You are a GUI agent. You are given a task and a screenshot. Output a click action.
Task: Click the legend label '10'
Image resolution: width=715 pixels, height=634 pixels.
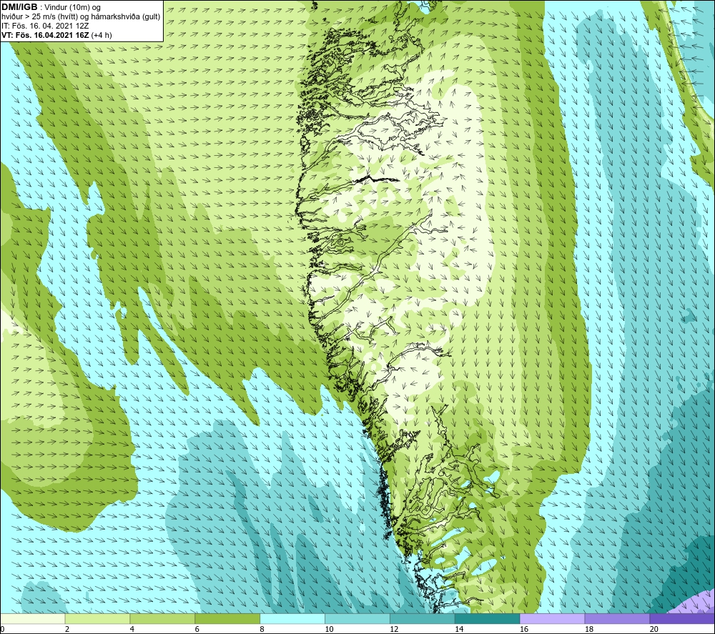[x=329, y=629]
